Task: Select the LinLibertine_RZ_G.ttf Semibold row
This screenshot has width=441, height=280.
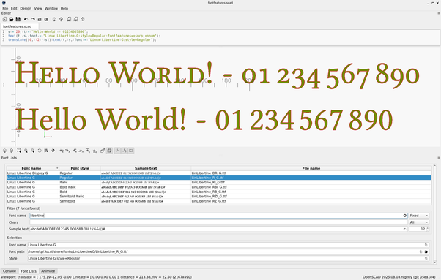Action: (x=219, y=201)
